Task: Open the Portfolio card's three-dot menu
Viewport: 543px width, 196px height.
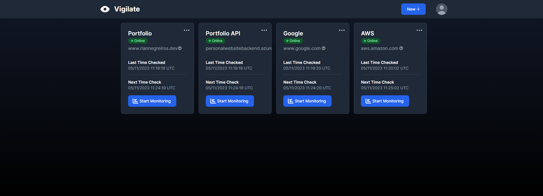Action: coord(187,30)
